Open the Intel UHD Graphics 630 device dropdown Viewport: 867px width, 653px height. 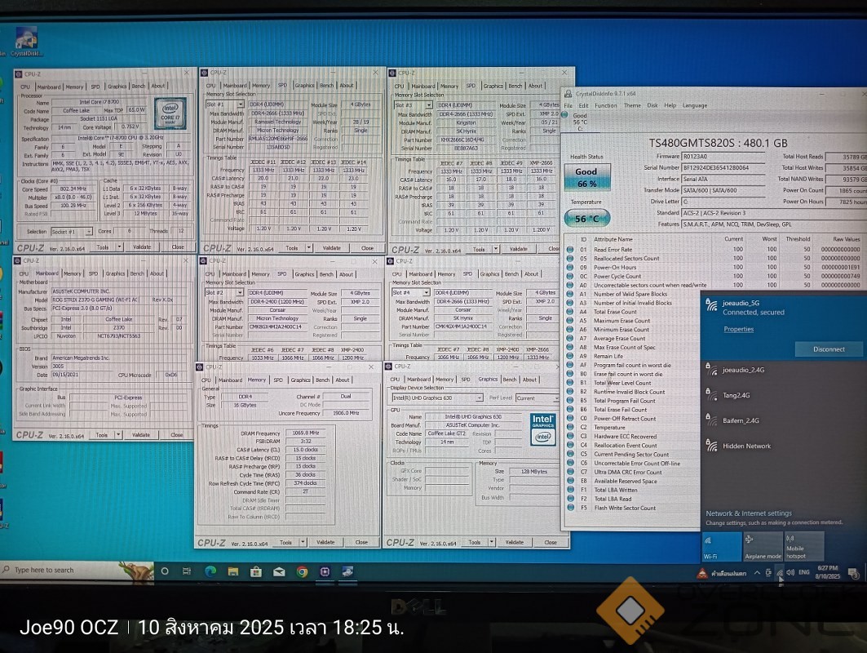pyautogui.click(x=479, y=398)
